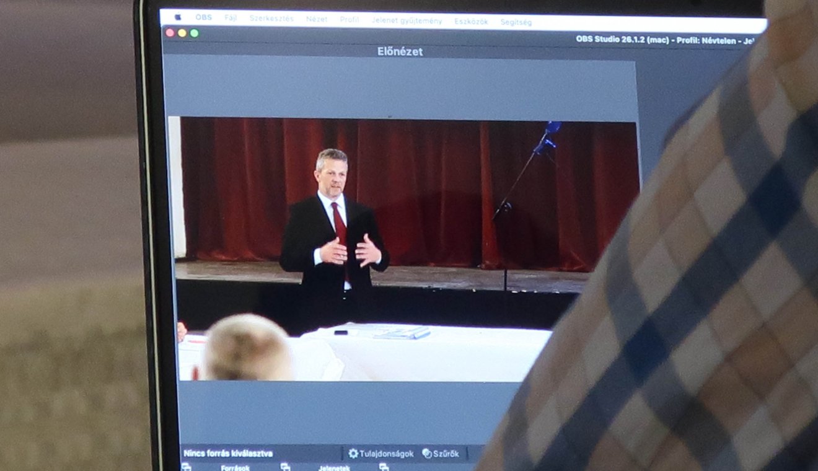Click the float icon left of Források
818x471 pixels.
pos(186,467)
